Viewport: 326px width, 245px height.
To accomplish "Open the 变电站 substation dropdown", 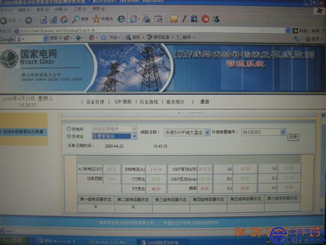I will [x=134, y=137].
